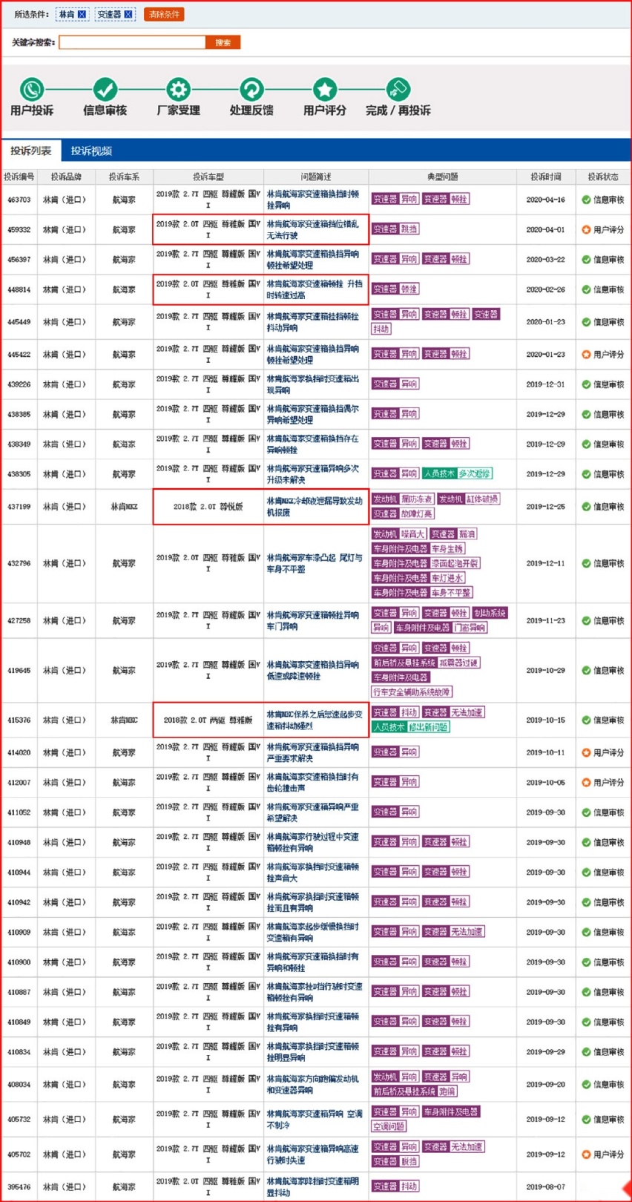This screenshot has width=632, height=1202.
Task: Click the green check status icon for 445449
Action: [x=586, y=322]
